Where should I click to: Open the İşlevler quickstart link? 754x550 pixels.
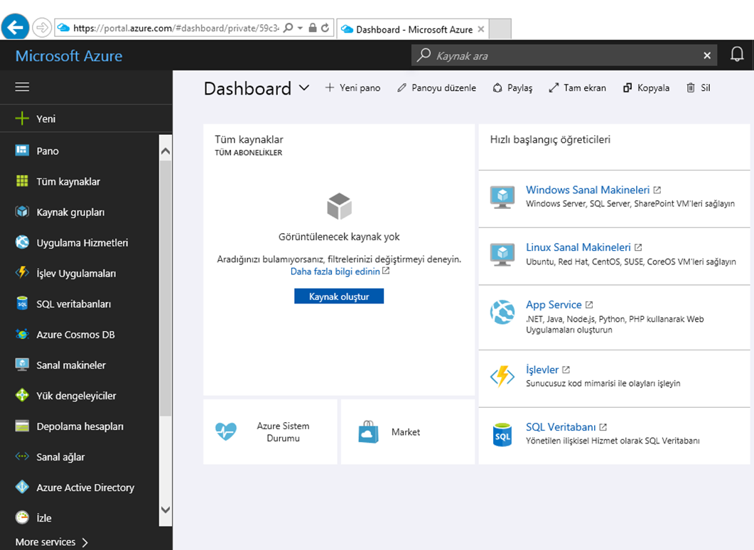pos(542,370)
